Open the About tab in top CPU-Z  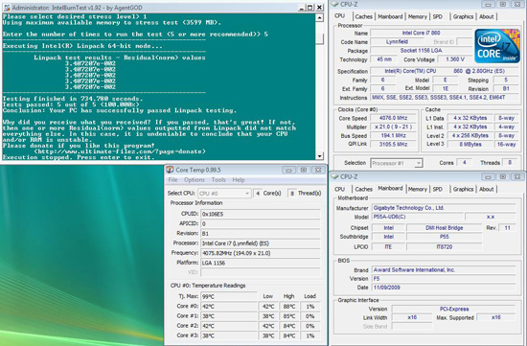tap(486, 16)
